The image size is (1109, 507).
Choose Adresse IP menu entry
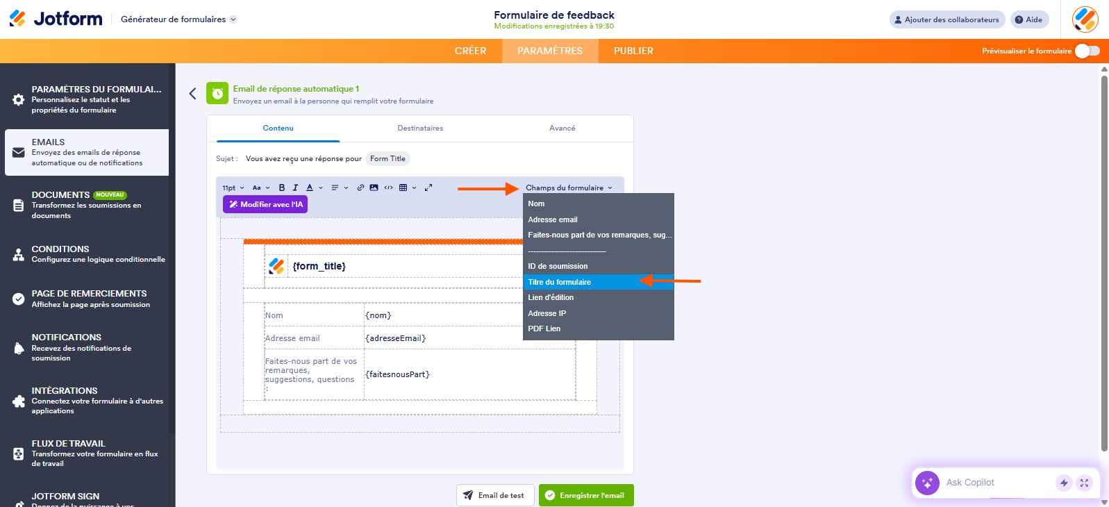599,313
